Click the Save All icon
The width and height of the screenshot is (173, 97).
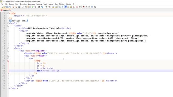(x=10, y=7)
